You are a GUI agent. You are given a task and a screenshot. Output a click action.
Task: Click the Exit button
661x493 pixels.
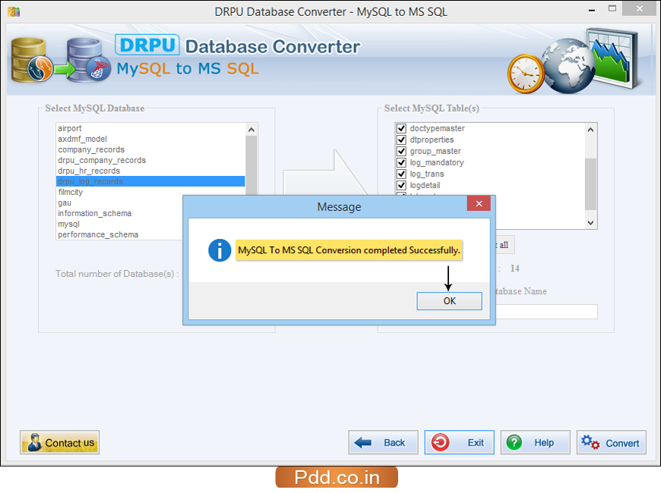tap(459, 442)
